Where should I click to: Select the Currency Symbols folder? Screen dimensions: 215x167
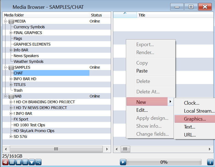(x=29, y=27)
